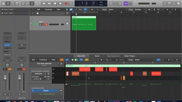Click the Stereo Out output slot

(7, 55)
